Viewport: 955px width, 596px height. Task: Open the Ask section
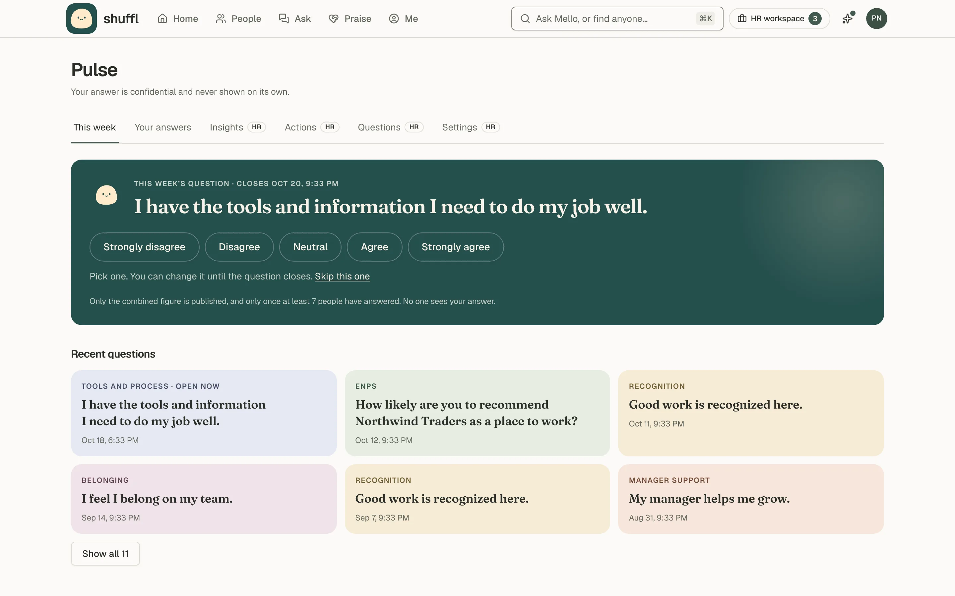click(294, 19)
